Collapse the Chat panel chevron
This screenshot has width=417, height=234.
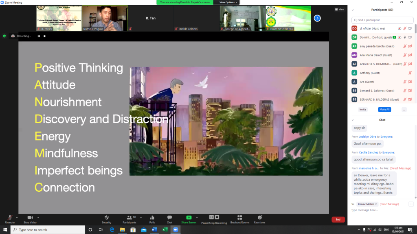[x=353, y=120]
